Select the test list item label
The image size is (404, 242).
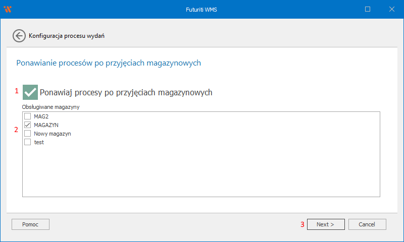pos(39,142)
